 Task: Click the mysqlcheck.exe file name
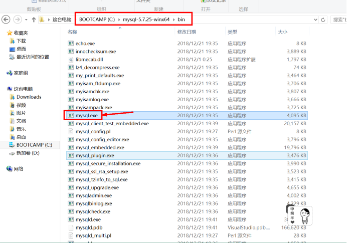coord(93,211)
